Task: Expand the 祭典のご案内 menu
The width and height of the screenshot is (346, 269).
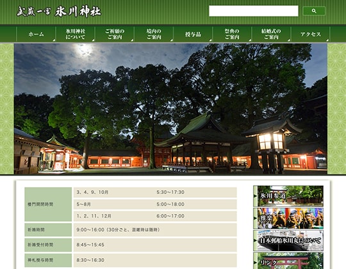Action: click(232, 34)
